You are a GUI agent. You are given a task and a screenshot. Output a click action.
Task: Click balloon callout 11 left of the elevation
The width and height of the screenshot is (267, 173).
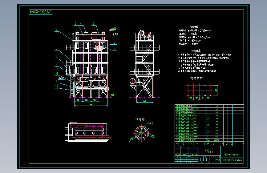(57, 81)
